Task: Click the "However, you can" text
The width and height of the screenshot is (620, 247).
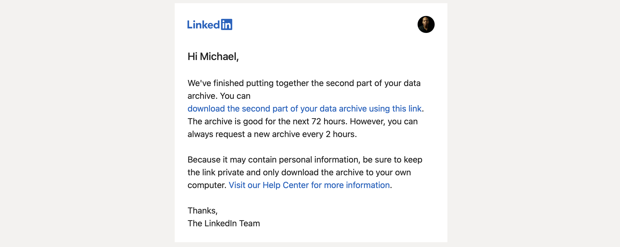Action: 384,121
